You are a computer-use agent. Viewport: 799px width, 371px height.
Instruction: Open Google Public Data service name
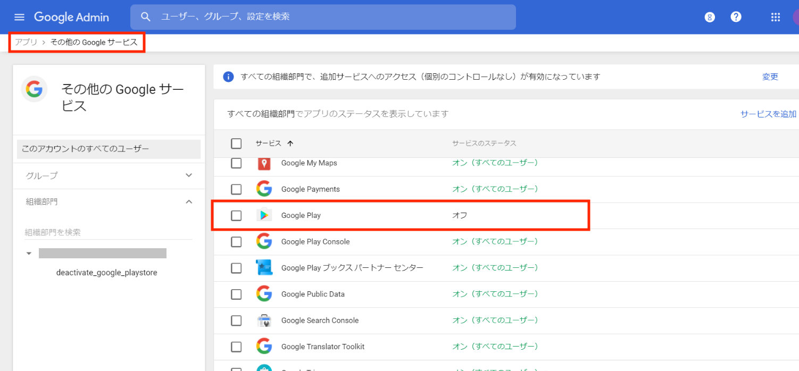(x=313, y=294)
